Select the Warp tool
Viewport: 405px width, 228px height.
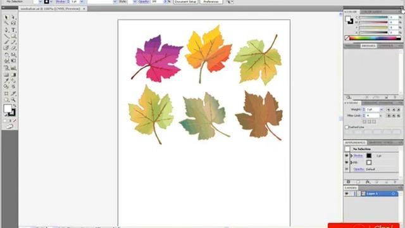click(x=6, y=61)
